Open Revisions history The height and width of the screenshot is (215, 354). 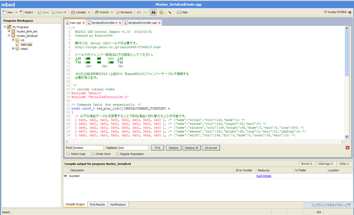[x=124, y=12]
